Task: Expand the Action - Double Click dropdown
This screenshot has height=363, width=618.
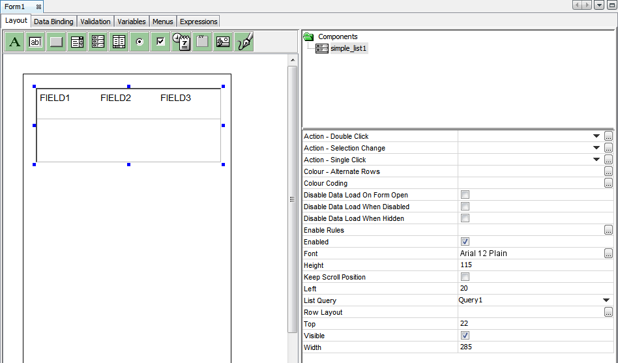Action: tap(596, 136)
